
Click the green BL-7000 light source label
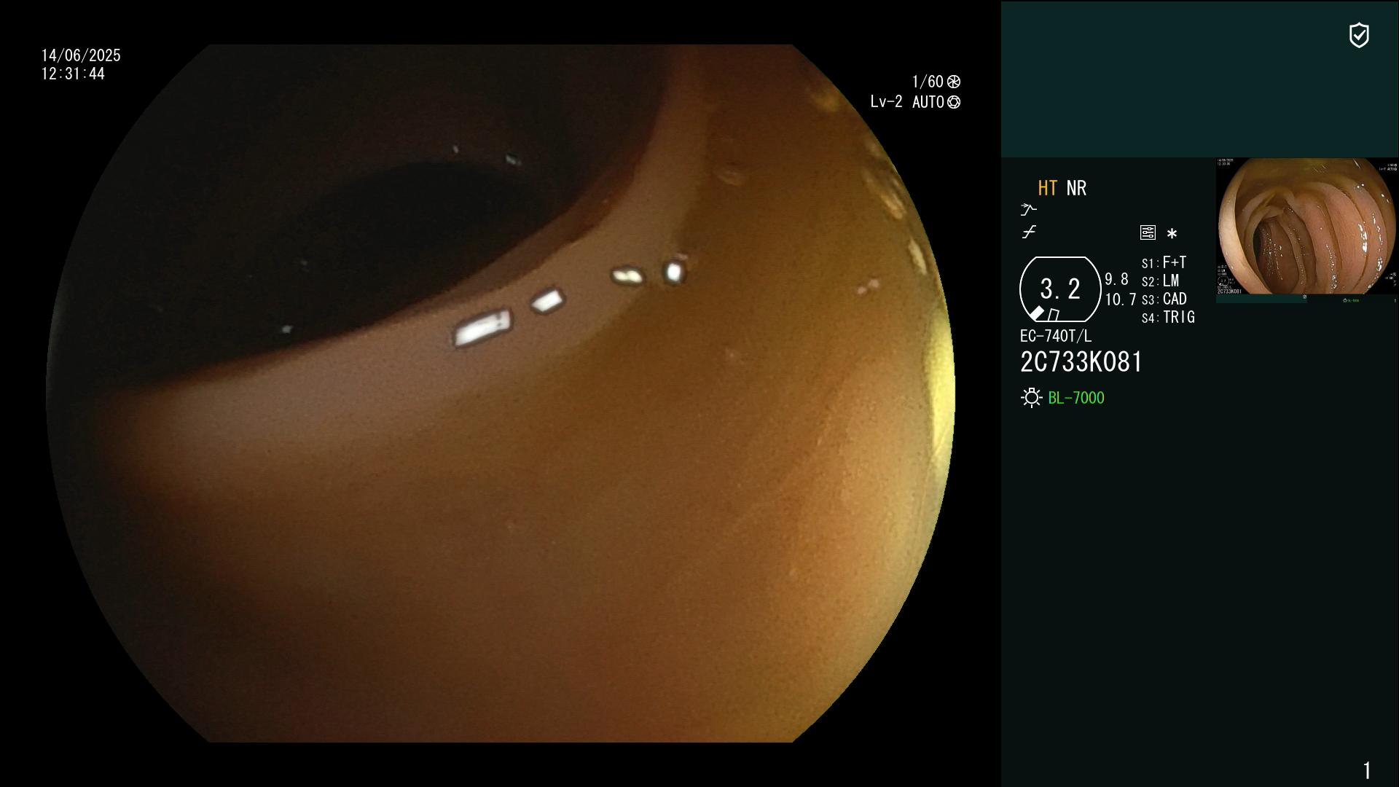pos(1076,398)
